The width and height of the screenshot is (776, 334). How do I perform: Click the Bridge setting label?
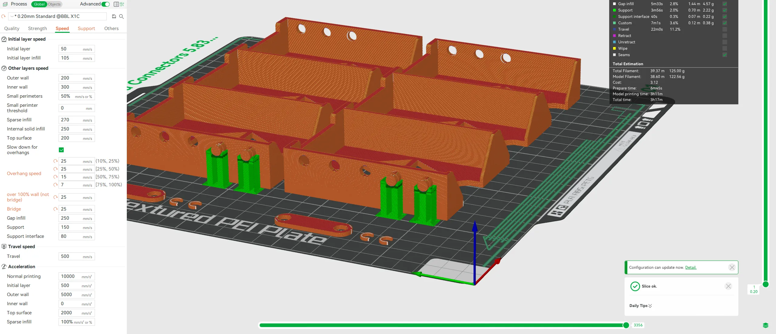(14, 209)
